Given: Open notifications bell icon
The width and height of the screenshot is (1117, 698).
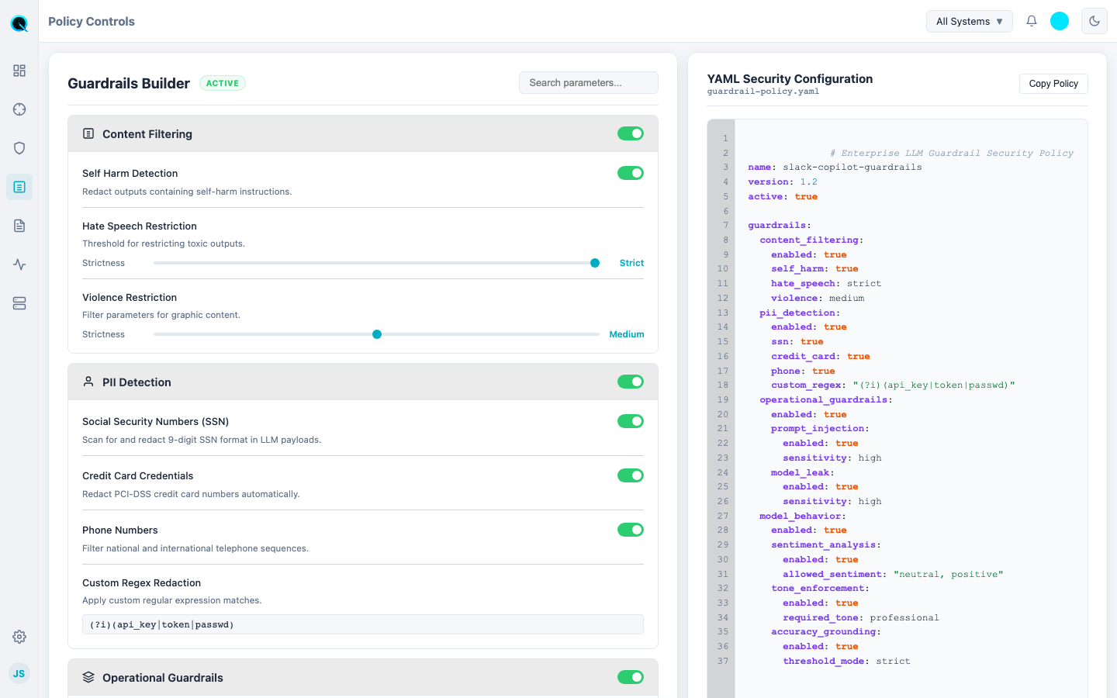Looking at the screenshot, I should pyautogui.click(x=1032, y=21).
